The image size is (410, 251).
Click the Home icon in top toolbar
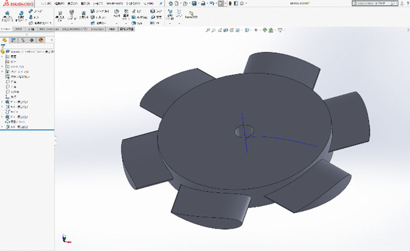171,3
